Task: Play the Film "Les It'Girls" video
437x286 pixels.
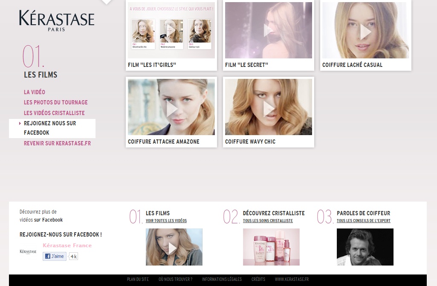Action: 171,30
